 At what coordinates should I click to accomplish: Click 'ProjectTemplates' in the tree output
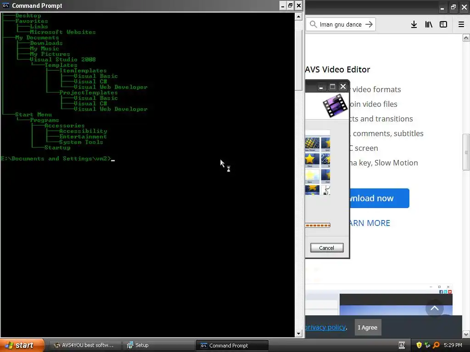click(x=88, y=93)
